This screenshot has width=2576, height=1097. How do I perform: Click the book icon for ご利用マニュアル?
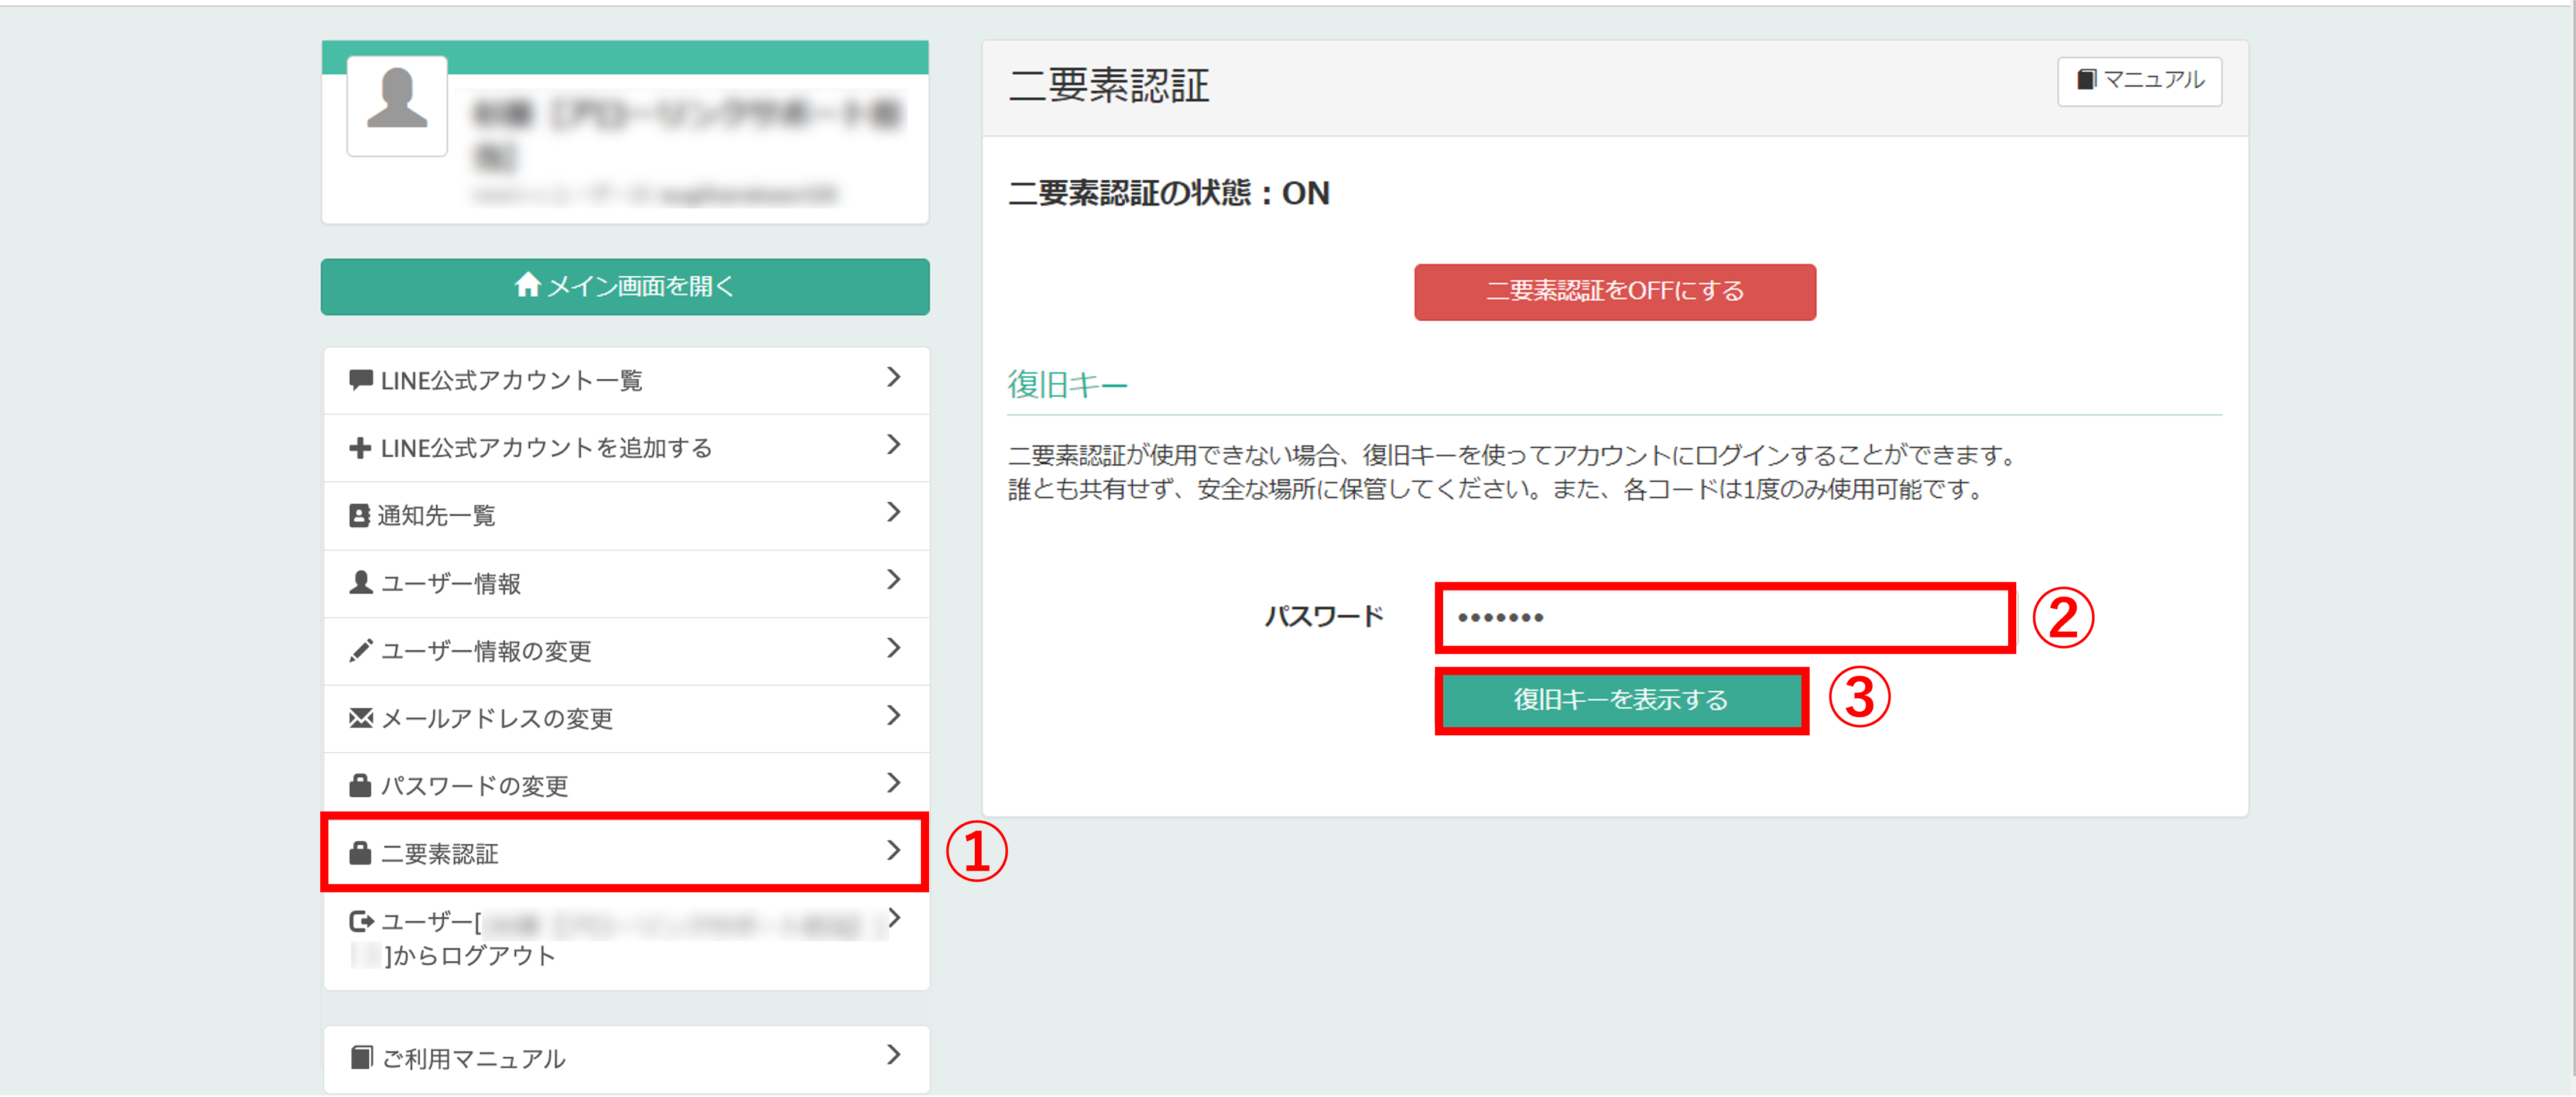(x=361, y=1058)
